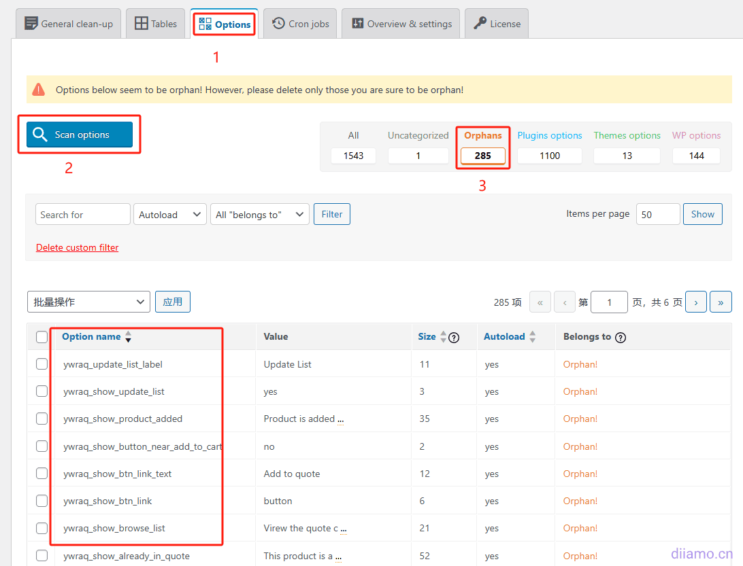Open the 批量操作 bulk actions dropdown
This screenshot has height=566, width=743.
[88, 302]
